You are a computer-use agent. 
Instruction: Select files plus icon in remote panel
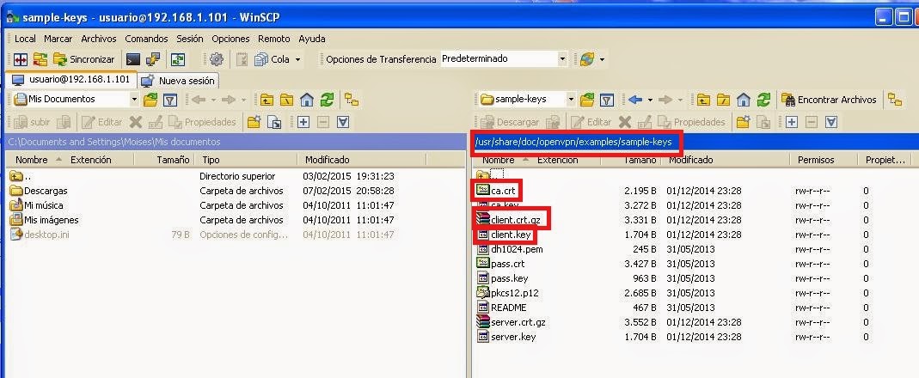792,122
